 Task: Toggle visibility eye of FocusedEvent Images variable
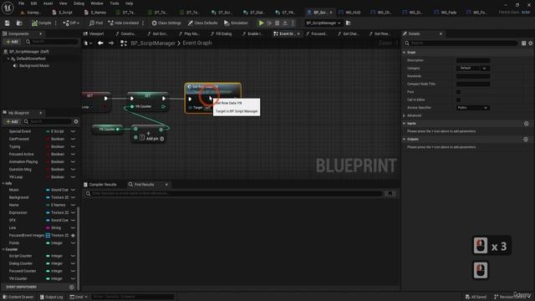(73, 236)
